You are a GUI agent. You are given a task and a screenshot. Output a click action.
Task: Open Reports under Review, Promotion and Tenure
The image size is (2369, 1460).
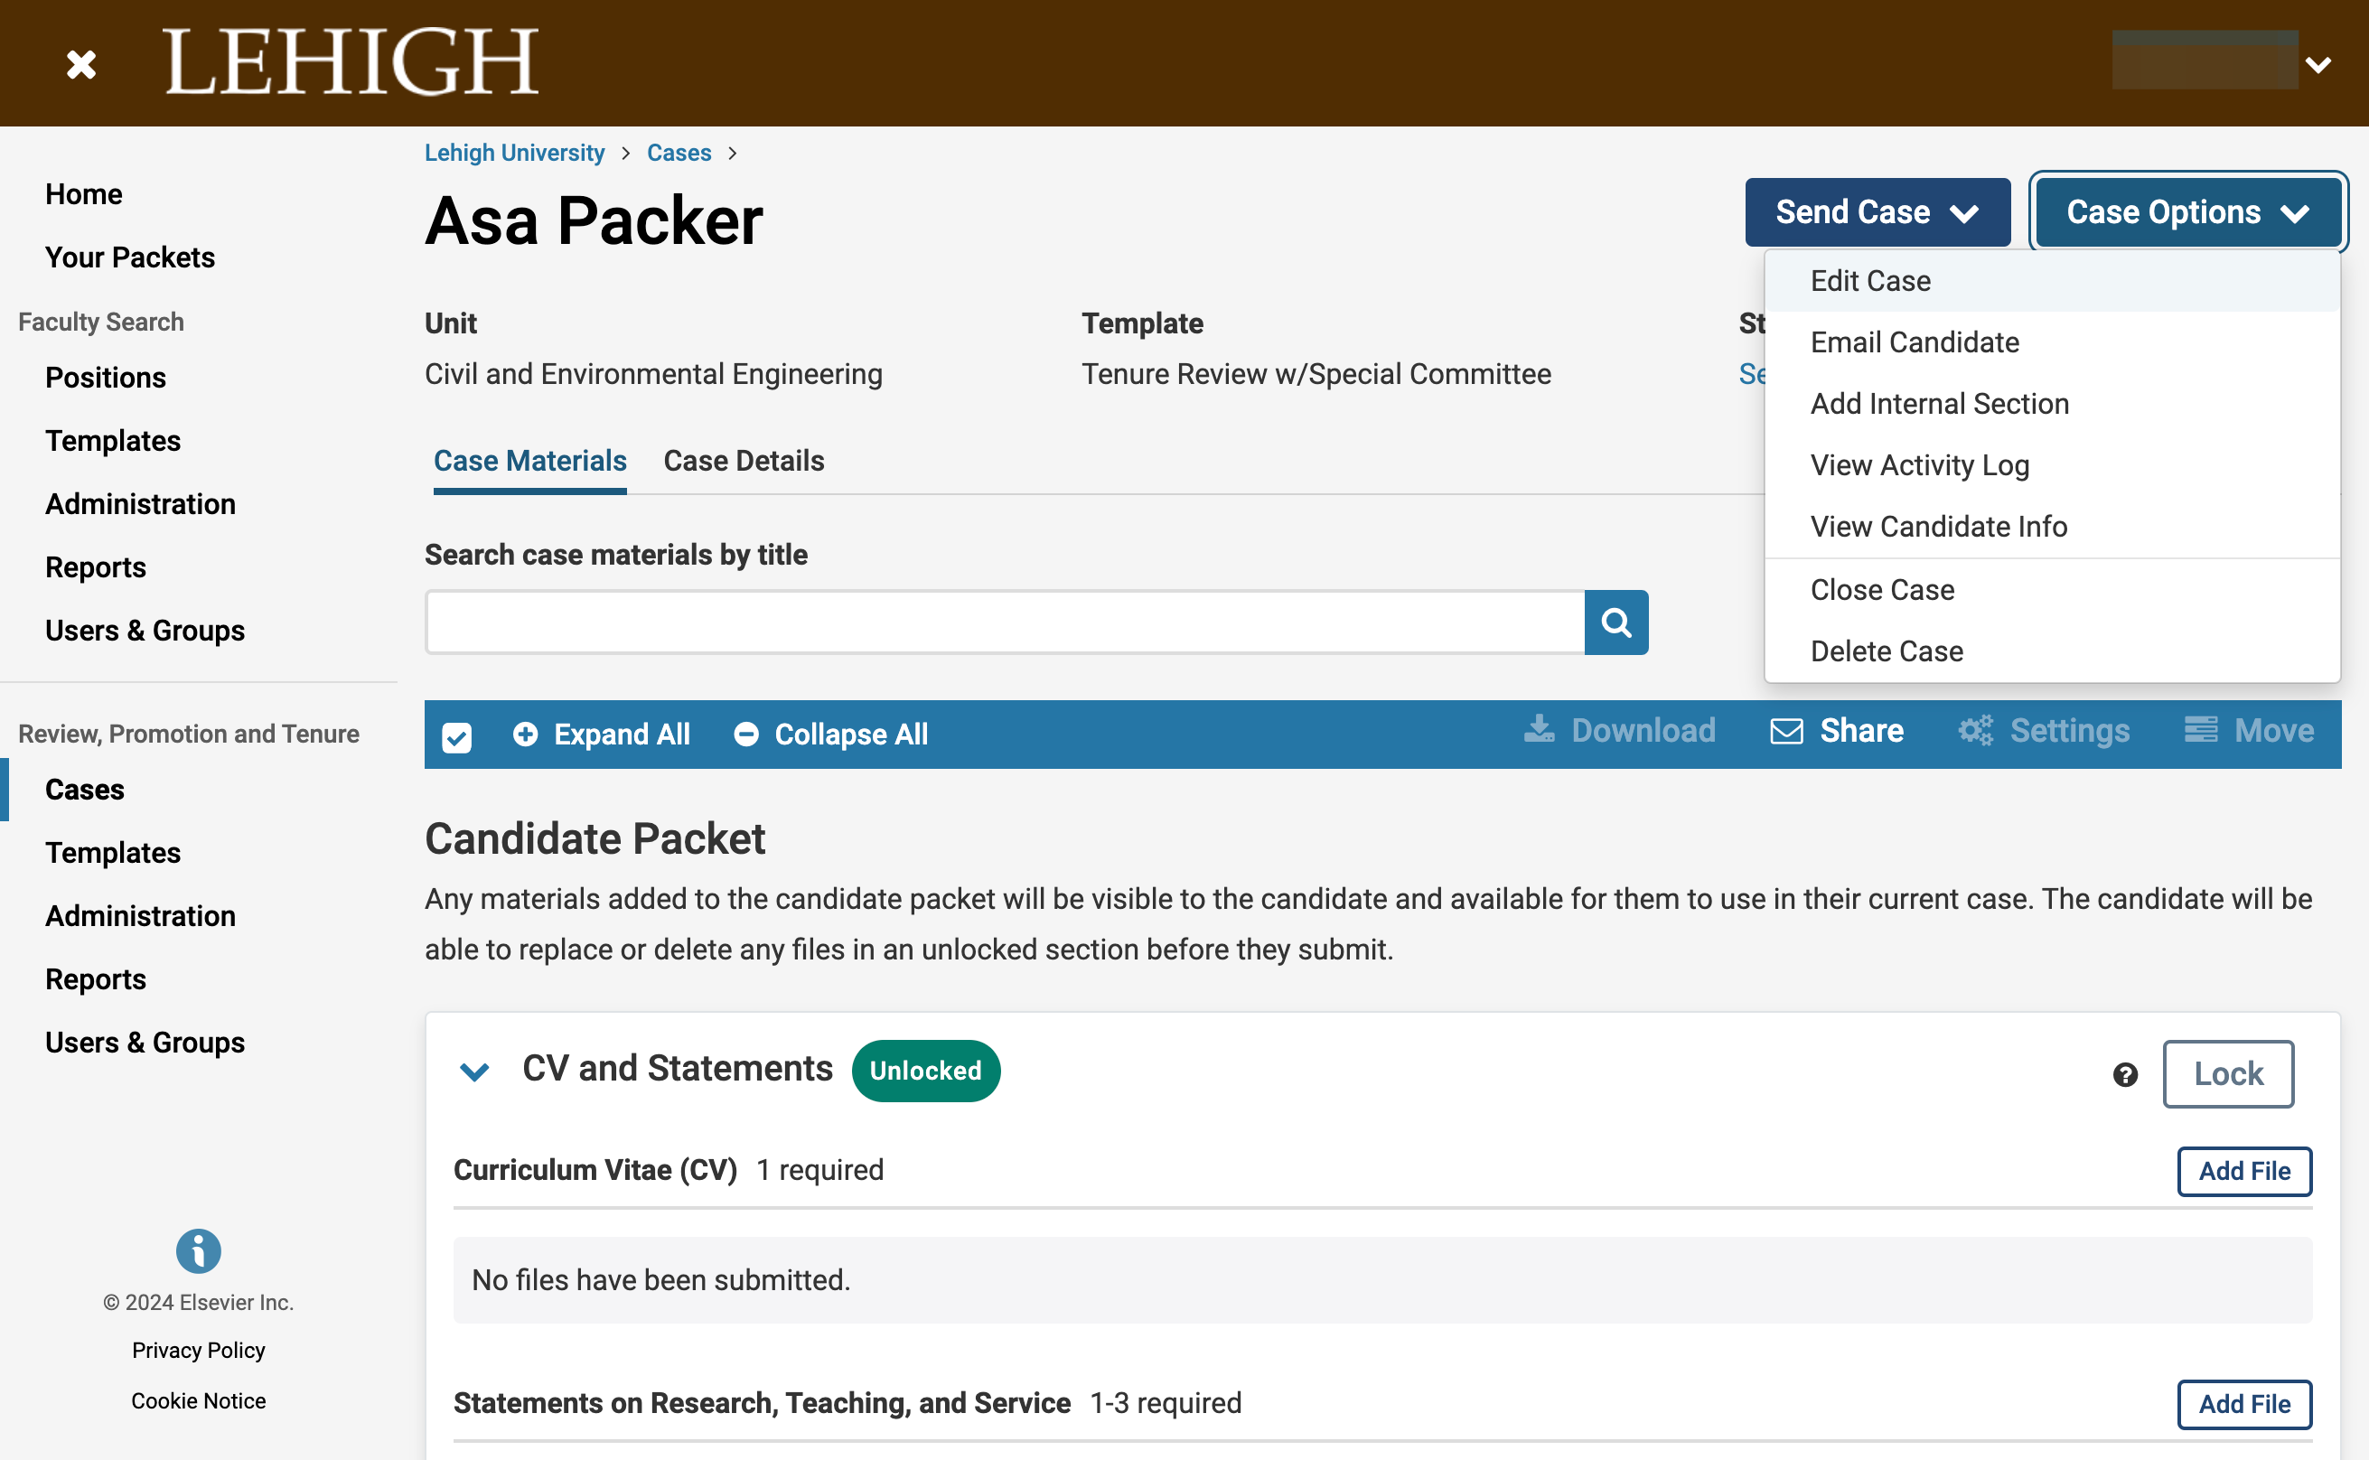tap(95, 979)
